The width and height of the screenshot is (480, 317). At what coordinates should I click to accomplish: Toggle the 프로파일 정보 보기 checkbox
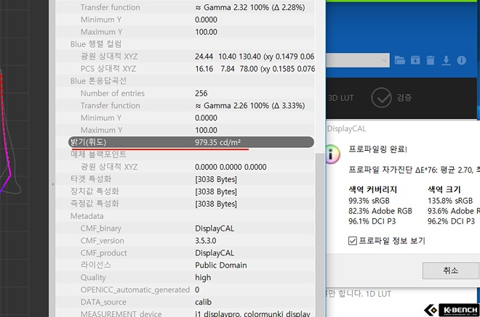coord(352,241)
